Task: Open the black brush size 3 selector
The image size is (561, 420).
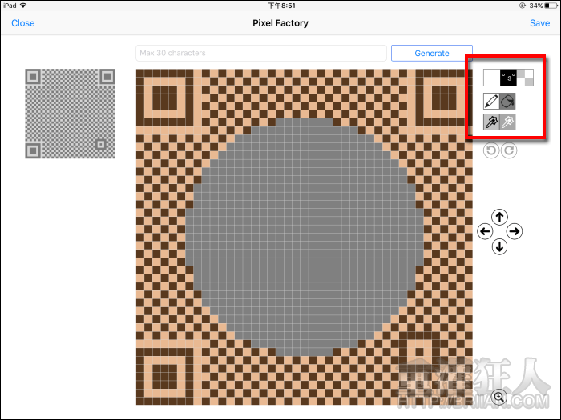Action: (x=508, y=78)
